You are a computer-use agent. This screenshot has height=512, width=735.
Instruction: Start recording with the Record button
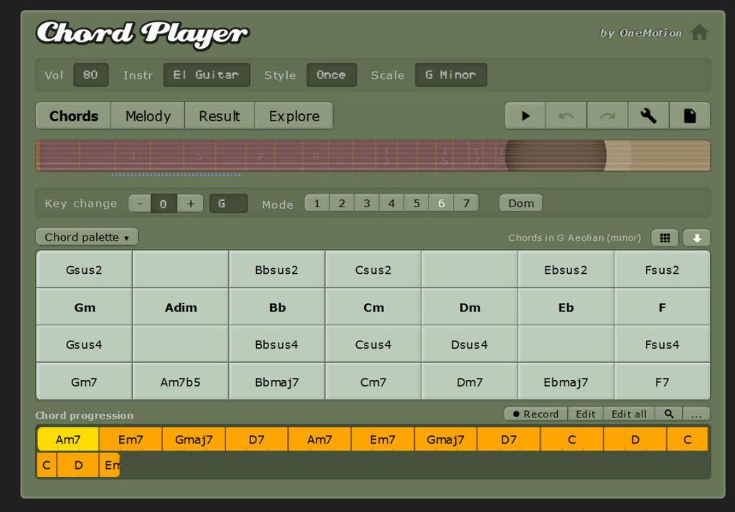click(x=535, y=414)
